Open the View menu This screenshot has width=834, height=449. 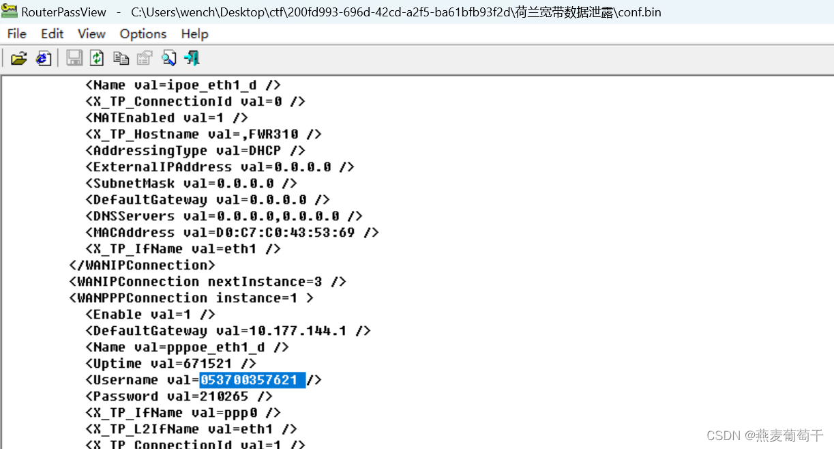point(91,33)
